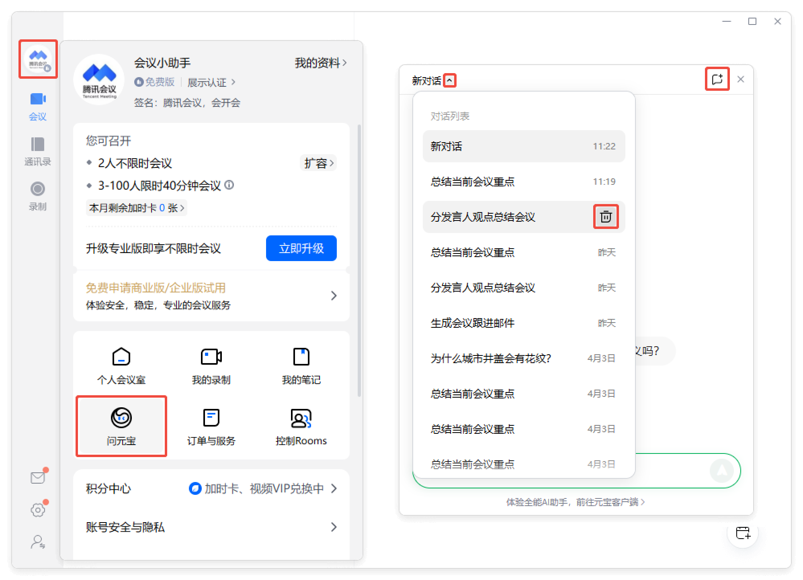Image resolution: width=803 pixels, height=580 pixels.
Task: Click the new conversation icon in the chat header
Action: (717, 79)
